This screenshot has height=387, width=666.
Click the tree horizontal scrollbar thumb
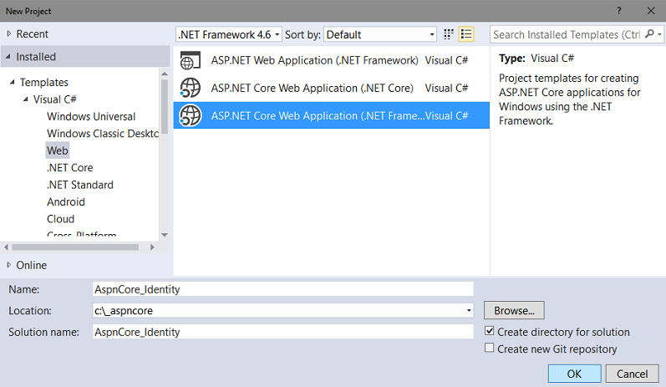pos(75,247)
